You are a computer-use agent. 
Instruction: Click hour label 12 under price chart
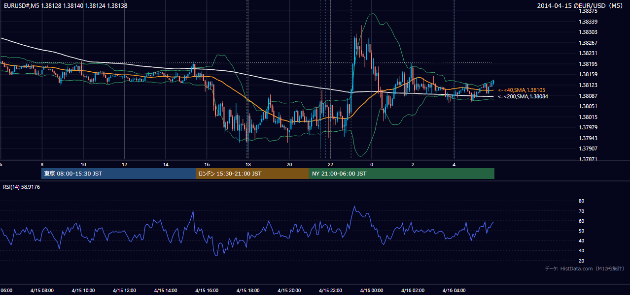(x=124, y=165)
